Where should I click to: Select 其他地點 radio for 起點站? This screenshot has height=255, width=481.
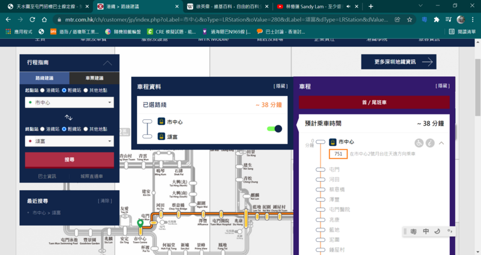[85, 91]
